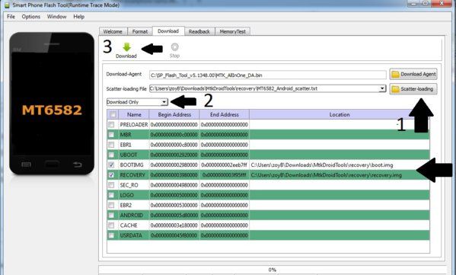Check the MBR partition checkbox
Screen dimensions: 456x275
(111, 135)
